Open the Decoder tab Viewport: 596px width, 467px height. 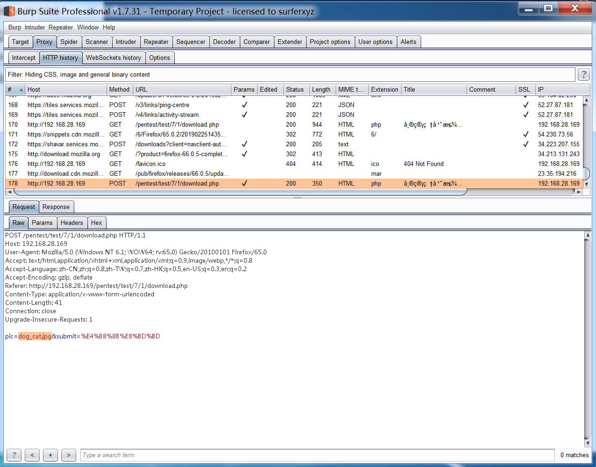[224, 42]
